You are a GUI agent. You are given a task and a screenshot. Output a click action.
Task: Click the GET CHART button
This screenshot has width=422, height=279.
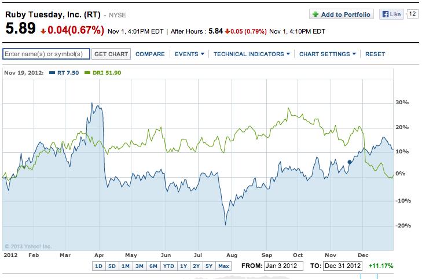[x=111, y=54]
